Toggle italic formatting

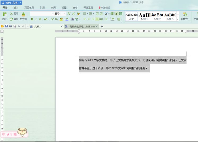pyautogui.click(x=36, y=19)
